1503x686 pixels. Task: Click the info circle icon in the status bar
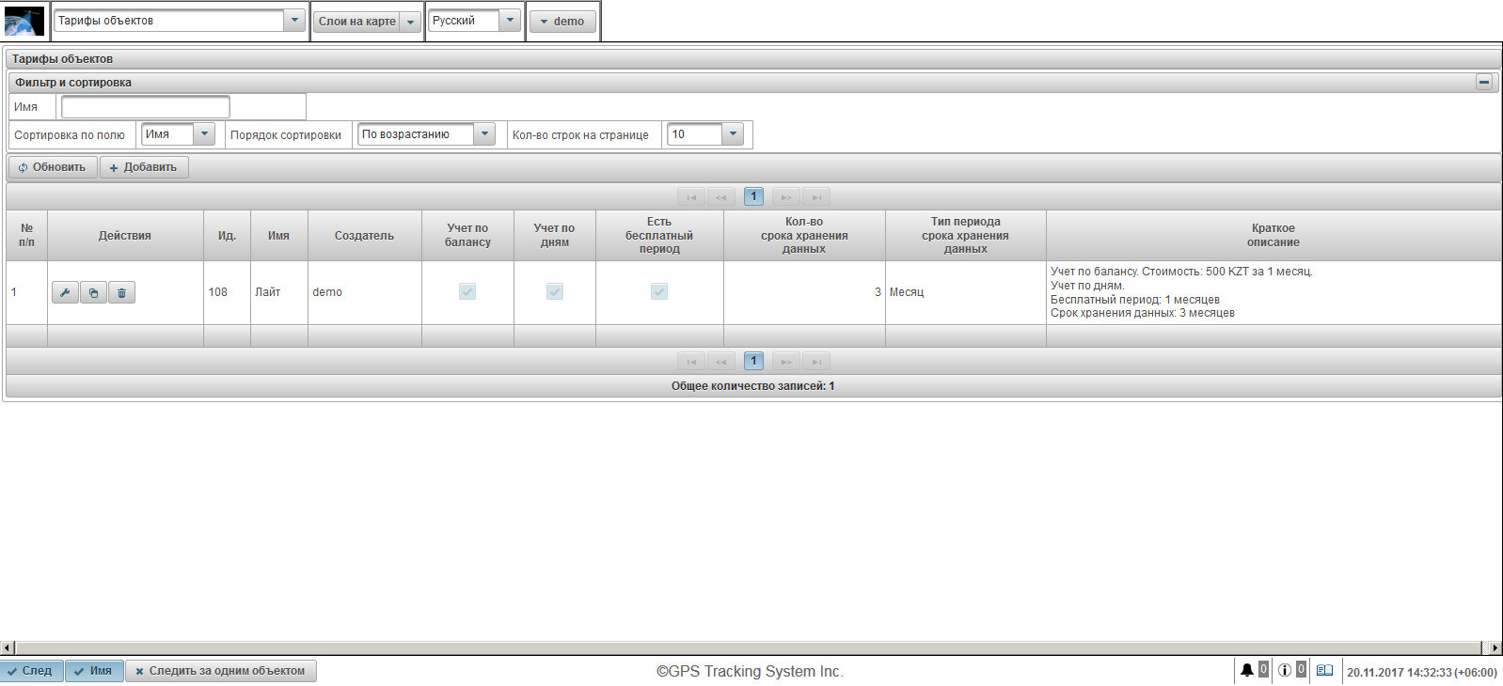1284,670
